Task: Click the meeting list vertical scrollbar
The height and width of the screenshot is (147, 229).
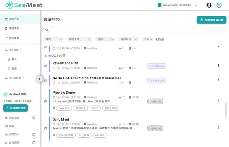Action: [226, 110]
